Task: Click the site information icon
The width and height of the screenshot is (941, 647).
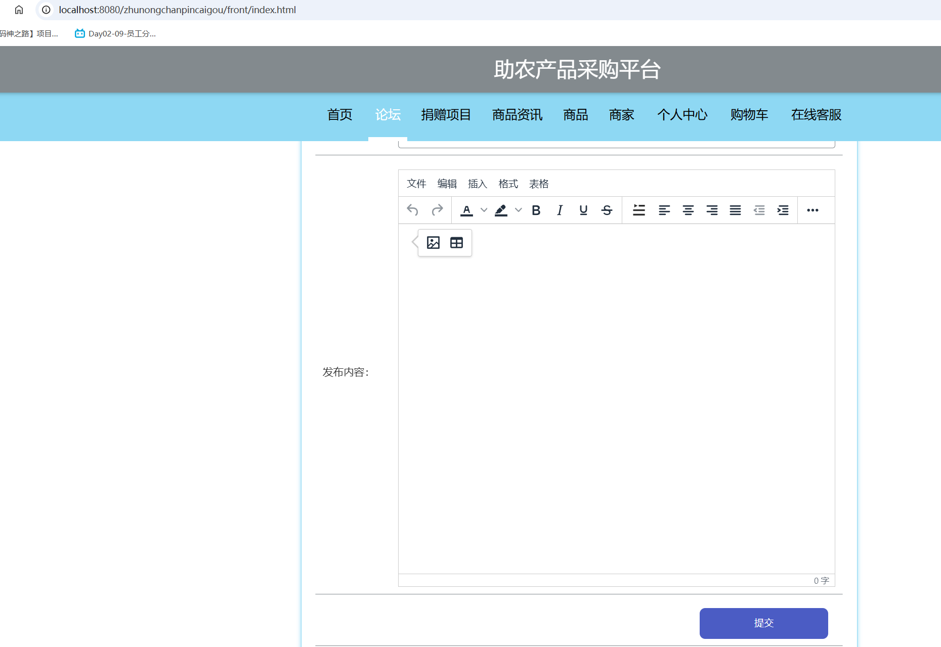Action: (x=46, y=10)
